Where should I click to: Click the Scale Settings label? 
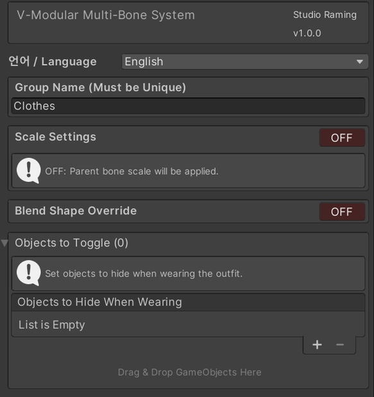tap(55, 137)
